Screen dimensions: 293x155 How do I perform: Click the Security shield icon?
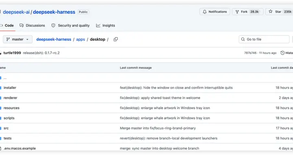(x=53, y=25)
